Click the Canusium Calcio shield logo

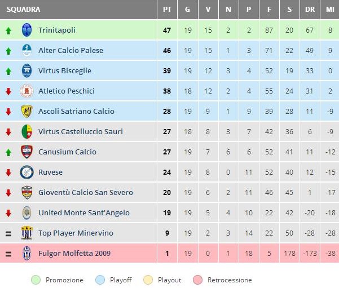(27, 152)
